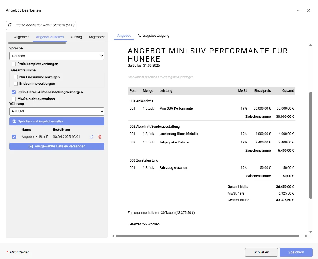Click the Speichern button at bottom
Image resolution: width=318 pixels, height=259 pixels.
(x=296, y=252)
